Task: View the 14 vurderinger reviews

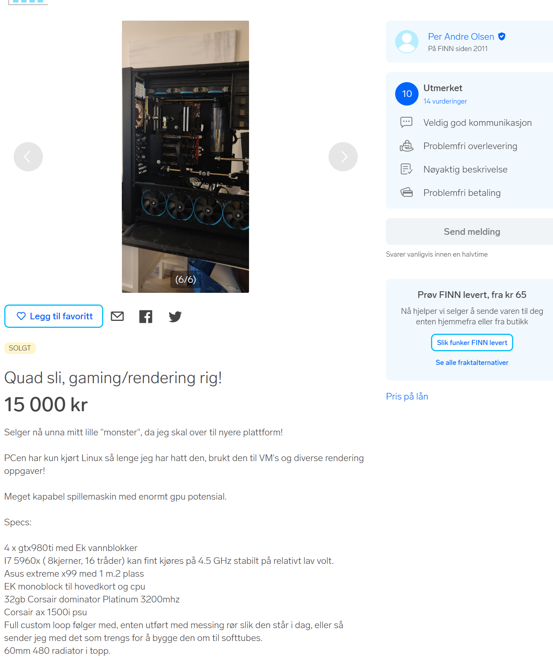Action: pyautogui.click(x=445, y=101)
